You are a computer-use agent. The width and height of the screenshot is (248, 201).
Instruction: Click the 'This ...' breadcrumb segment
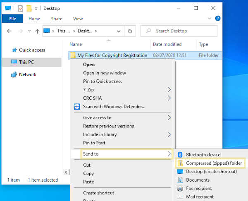pos(63,31)
